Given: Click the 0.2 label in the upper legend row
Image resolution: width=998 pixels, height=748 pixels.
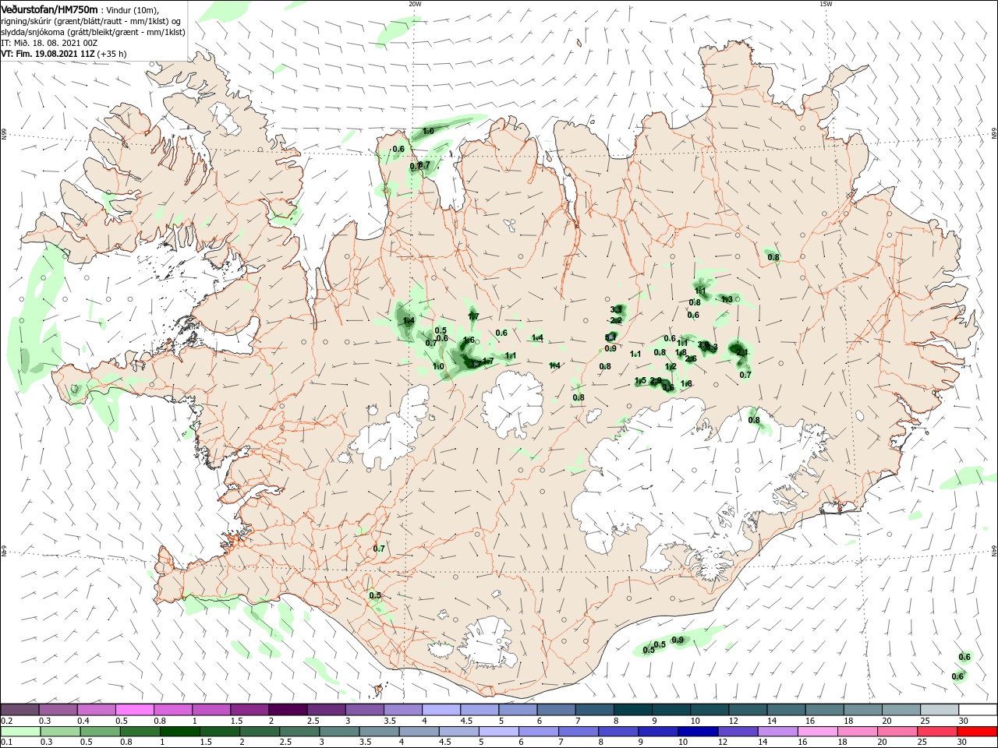Looking at the screenshot, I should (6, 721).
